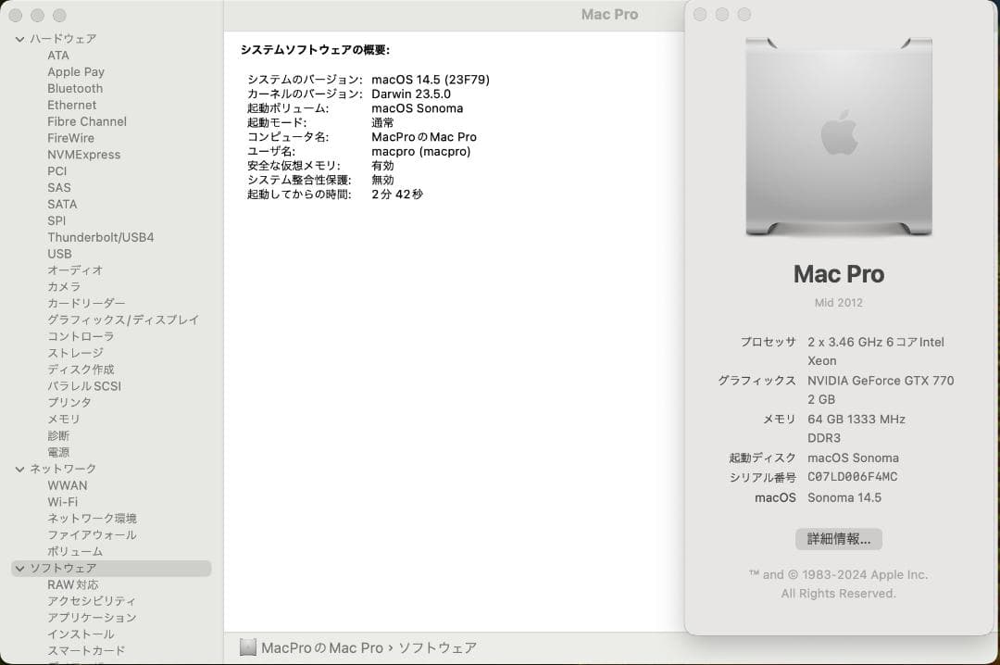Select SPI in sidebar
The width and height of the screenshot is (1000, 665).
(x=56, y=220)
